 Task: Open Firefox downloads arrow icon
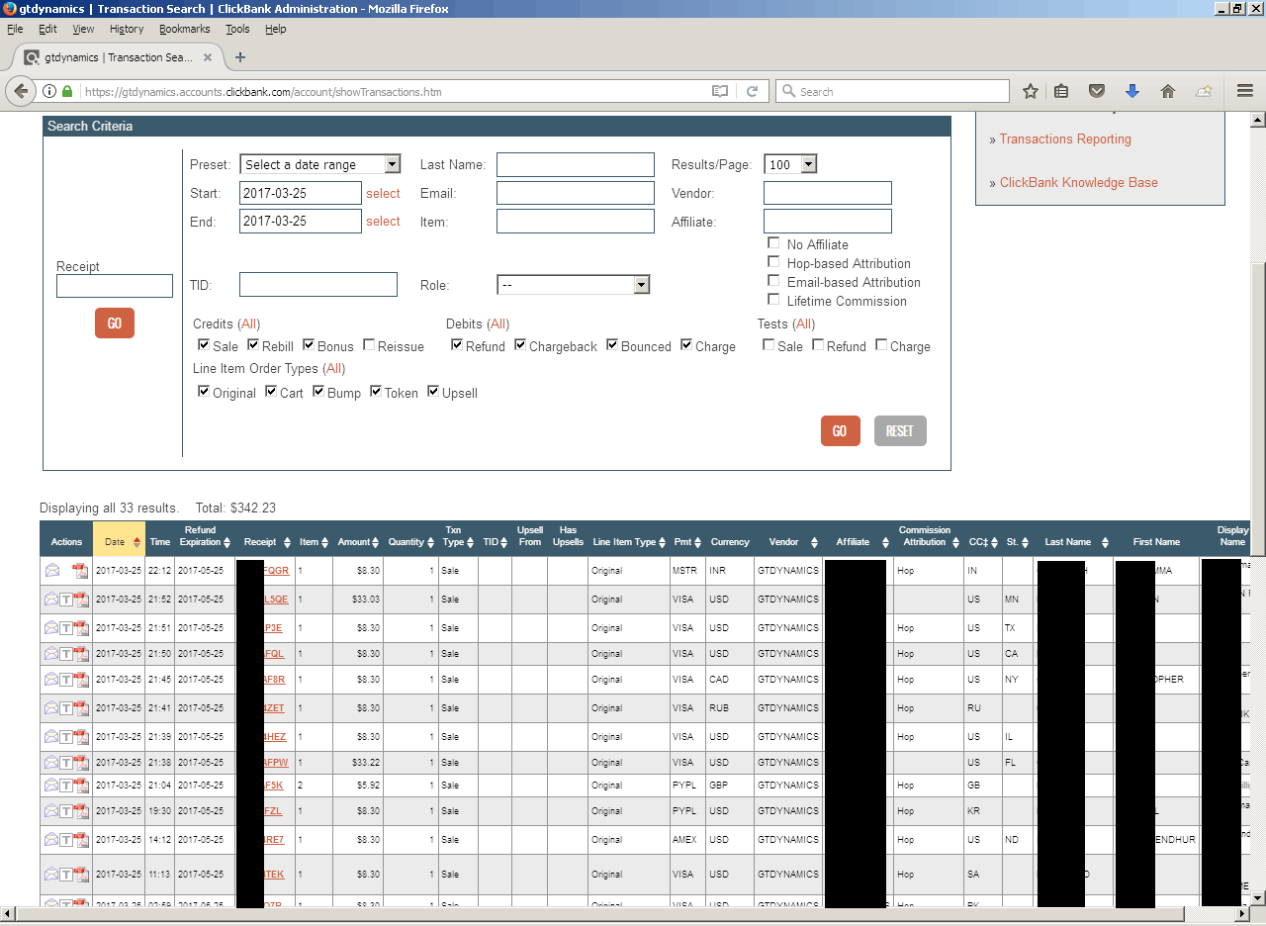pyautogui.click(x=1132, y=91)
